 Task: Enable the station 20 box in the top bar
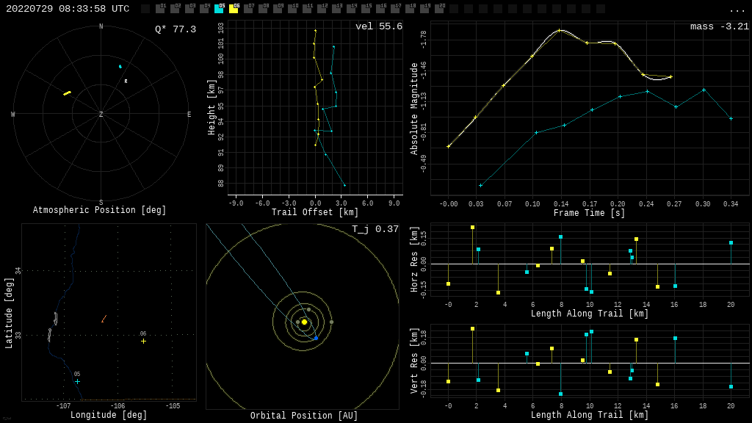pyautogui.click(x=439, y=9)
